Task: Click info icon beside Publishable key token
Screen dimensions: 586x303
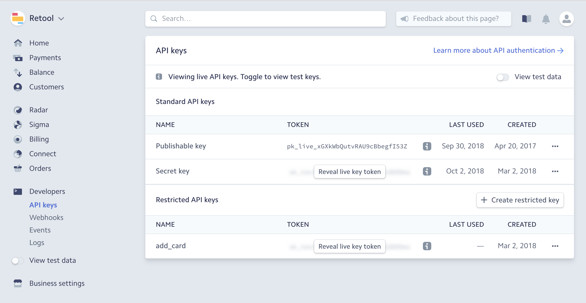Action: tap(427, 146)
